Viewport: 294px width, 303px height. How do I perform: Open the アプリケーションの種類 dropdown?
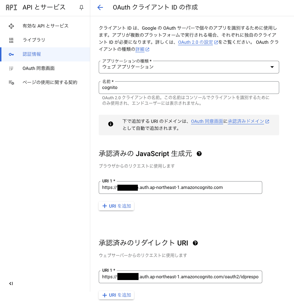tap(189, 67)
